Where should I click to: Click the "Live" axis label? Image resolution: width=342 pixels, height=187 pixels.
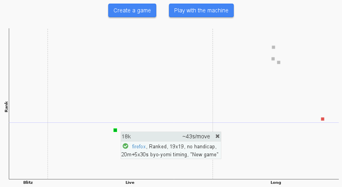tap(130, 183)
